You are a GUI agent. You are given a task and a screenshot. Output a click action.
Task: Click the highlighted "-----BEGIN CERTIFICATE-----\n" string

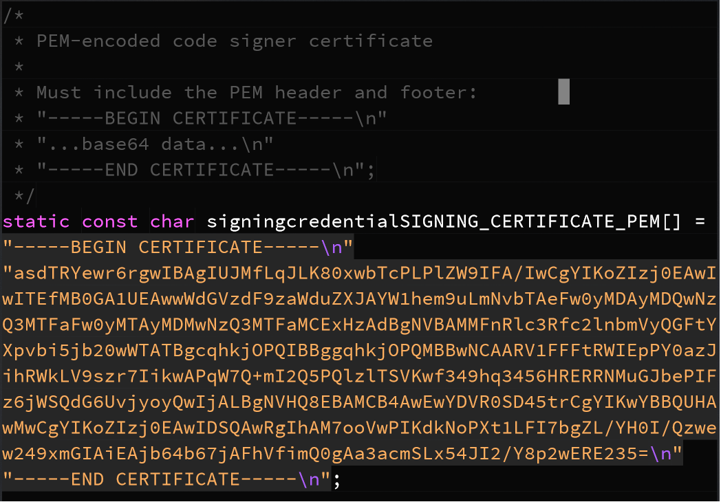178,248
